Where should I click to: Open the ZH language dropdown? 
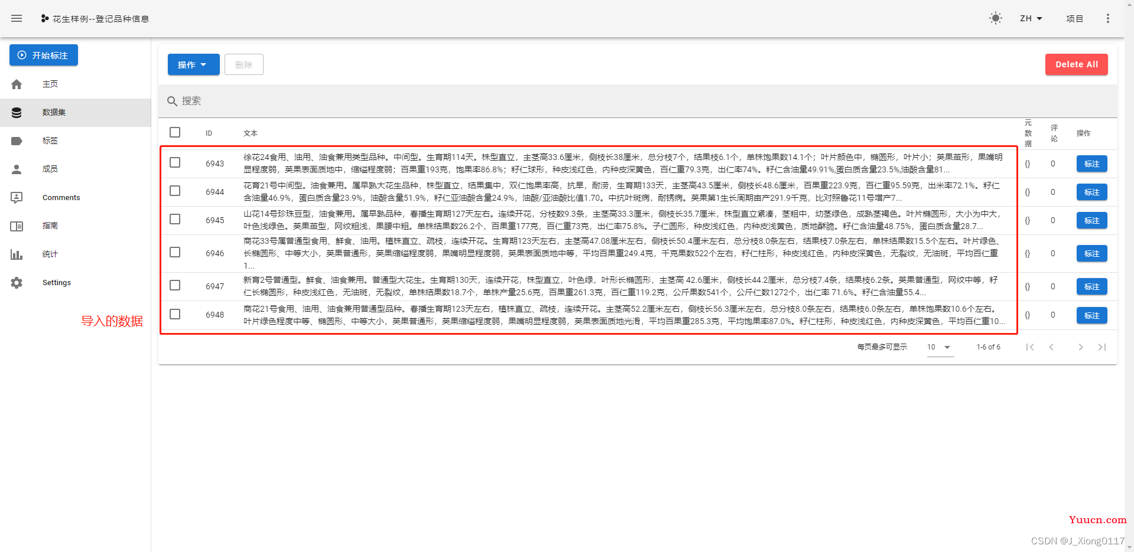[x=1031, y=18]
